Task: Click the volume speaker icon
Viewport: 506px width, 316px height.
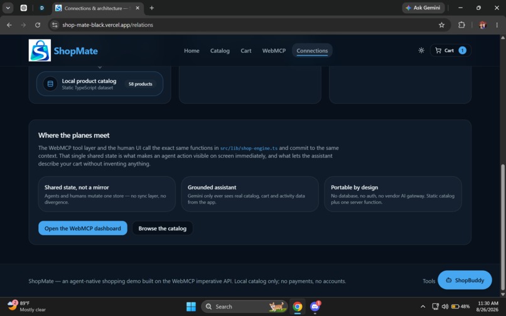Action: 445,307
